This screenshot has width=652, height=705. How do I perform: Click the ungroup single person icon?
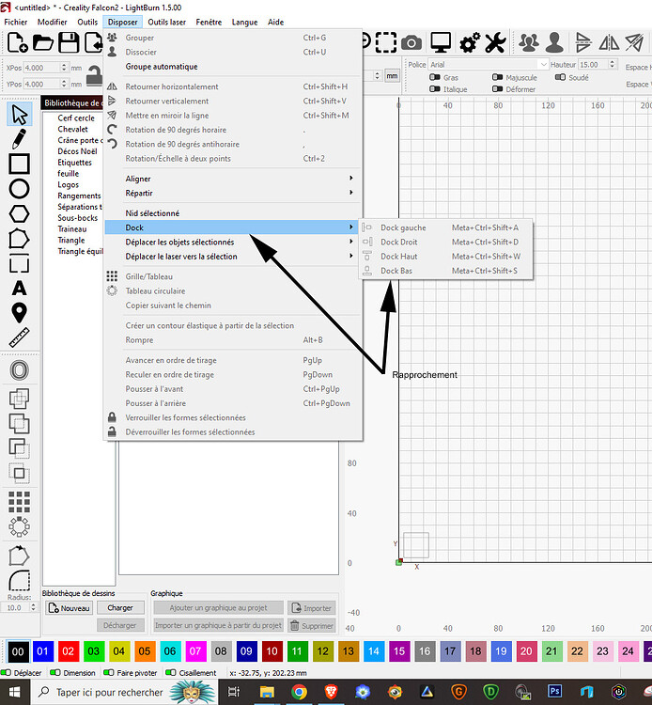pos(554,43)
